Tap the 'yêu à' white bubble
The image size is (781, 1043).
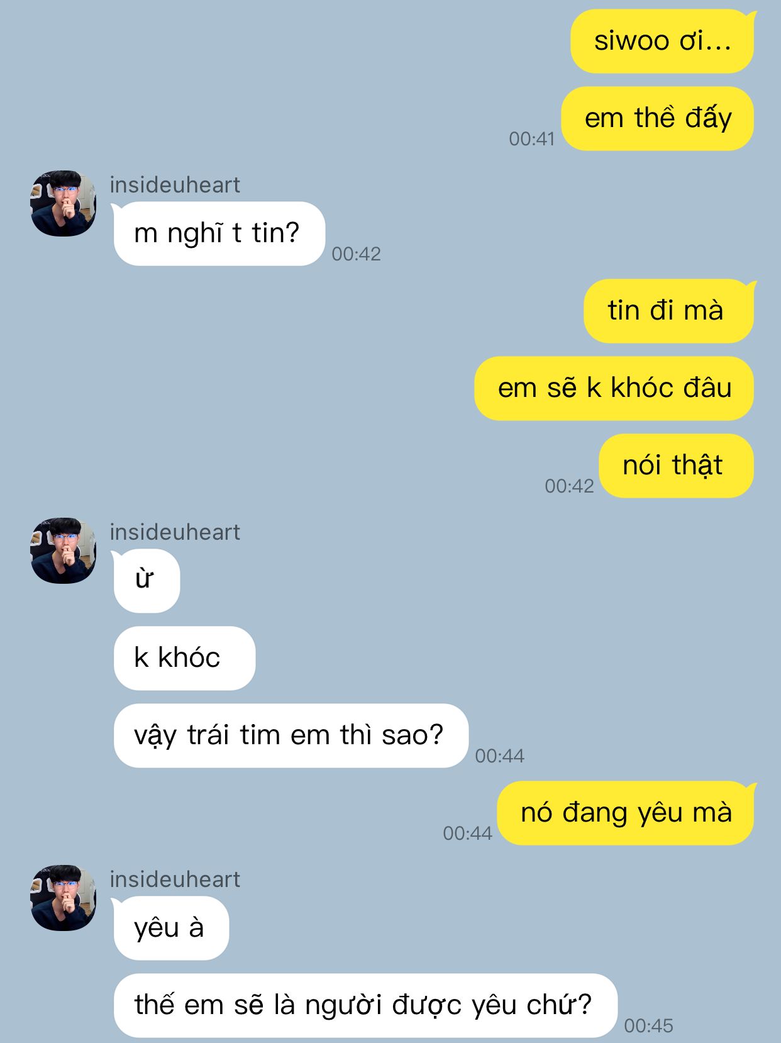(x=170, y=928)
